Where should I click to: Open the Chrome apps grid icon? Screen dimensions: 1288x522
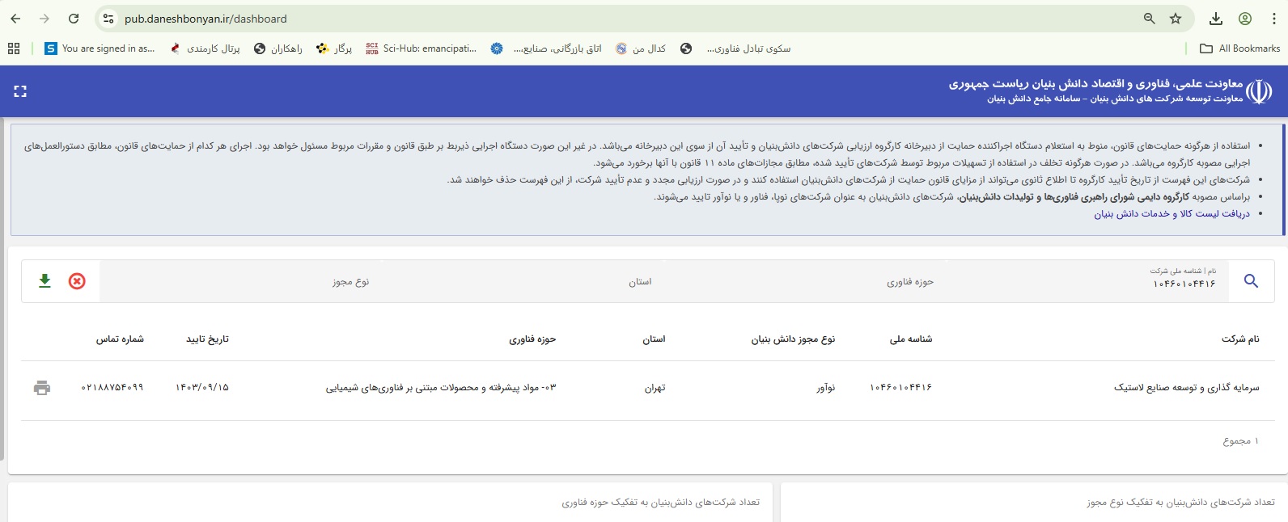point(14,48)
